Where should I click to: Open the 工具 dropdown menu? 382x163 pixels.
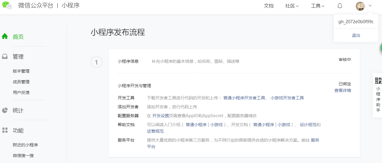tap(318, 6)
